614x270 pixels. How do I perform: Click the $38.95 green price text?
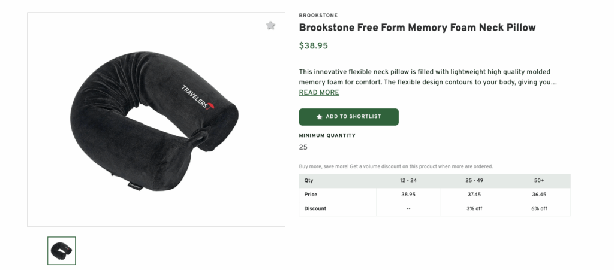(314, 45)
